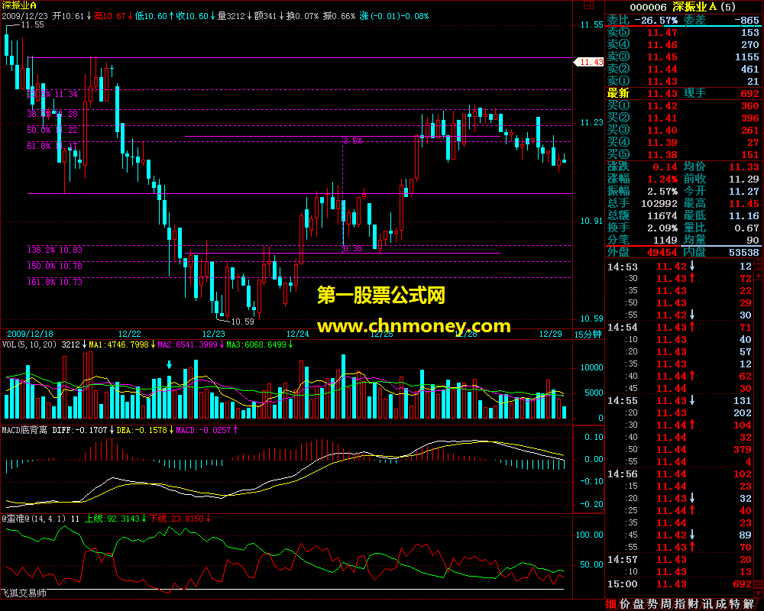Click the 卖⑤ 11.47 ask row
This screenshot has height=611, width=764.
pos(684,33)
